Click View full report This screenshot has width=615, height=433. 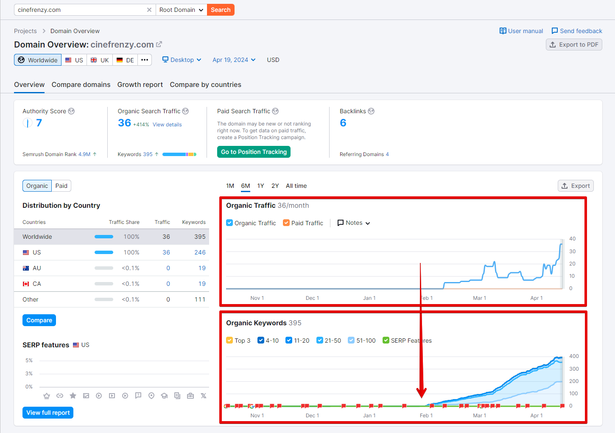click(x=48, y=413)
